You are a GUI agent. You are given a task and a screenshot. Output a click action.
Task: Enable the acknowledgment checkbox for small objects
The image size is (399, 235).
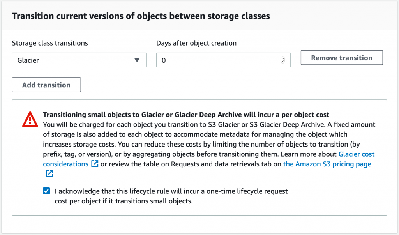[x=46, y=191]
